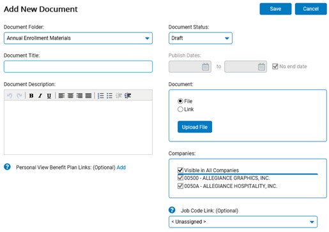Apply bold formatting in description editor
Image resolution: width=329 pixels, height=232 pixels.
point(31,96)
